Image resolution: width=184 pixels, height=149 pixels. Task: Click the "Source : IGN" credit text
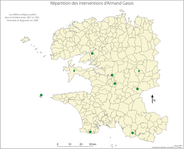178,145
